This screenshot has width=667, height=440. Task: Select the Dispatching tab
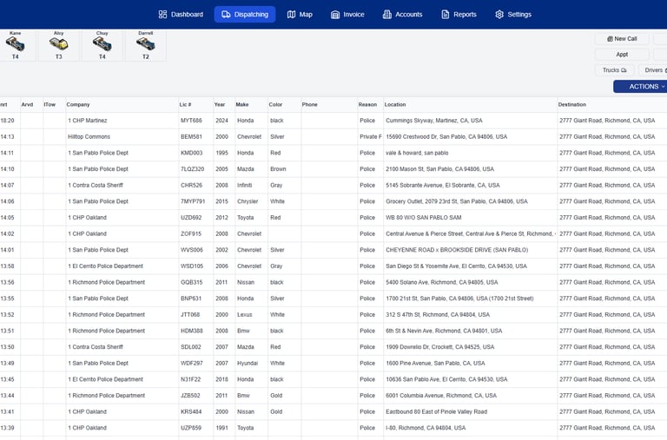[245, 15]
